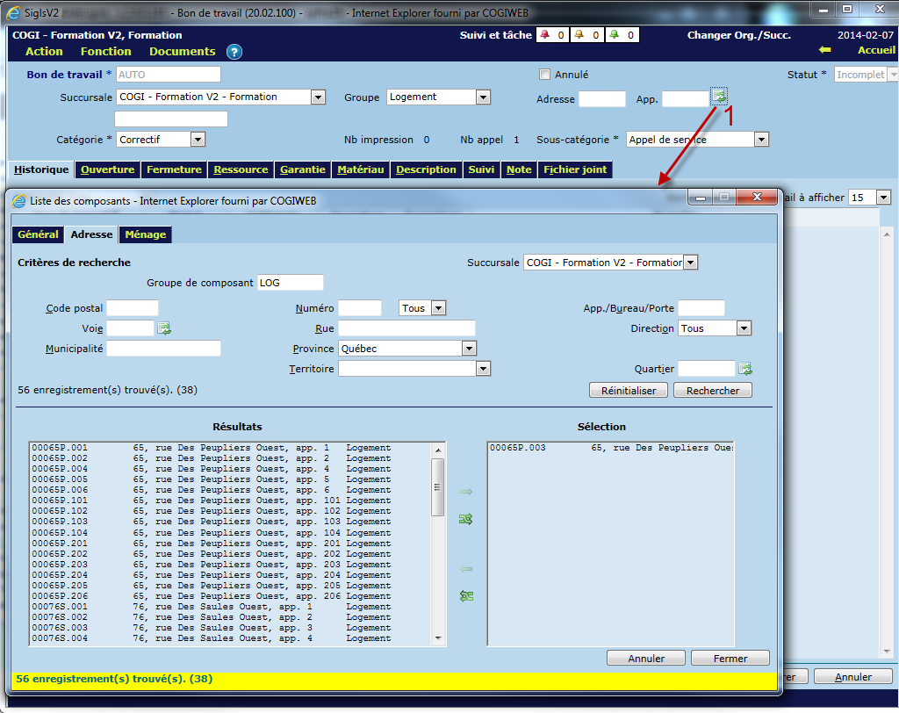Click the address lookup icon beside App. field

(x=719, y=97)
